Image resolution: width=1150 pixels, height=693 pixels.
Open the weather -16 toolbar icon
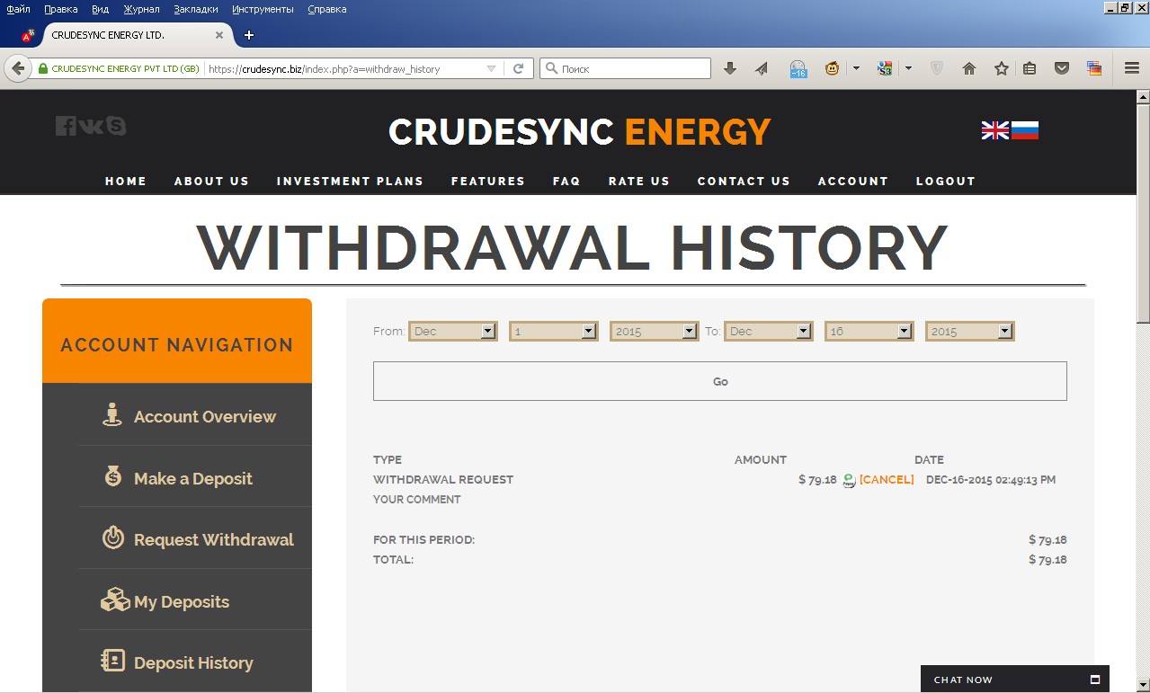coord(798,69)
